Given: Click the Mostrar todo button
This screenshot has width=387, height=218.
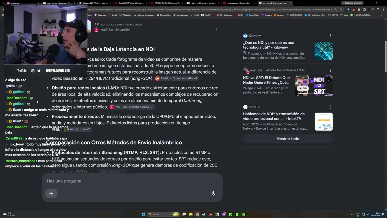Looking at the screenshot, I should 288,139.
